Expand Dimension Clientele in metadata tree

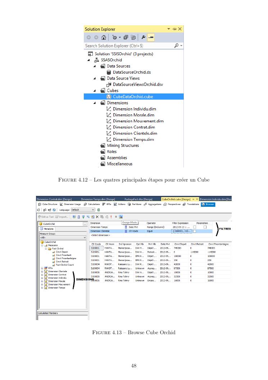(42, 271)
